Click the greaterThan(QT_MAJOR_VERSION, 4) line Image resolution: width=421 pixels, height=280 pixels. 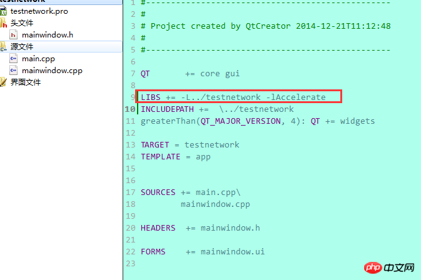tap(258, 121)
